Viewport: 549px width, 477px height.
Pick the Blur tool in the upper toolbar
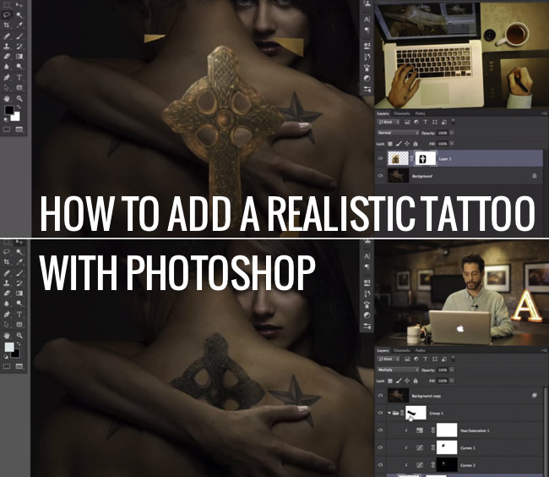click(x=7, y=67)
